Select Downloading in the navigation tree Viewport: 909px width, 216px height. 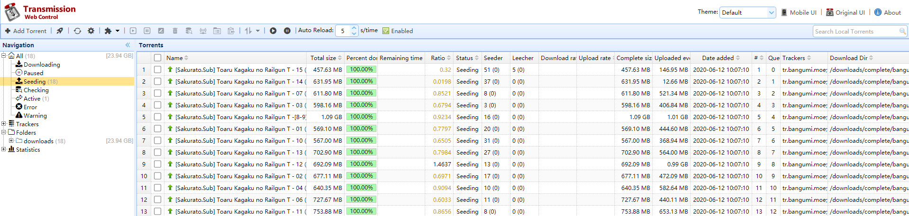[x=42, y=64]
